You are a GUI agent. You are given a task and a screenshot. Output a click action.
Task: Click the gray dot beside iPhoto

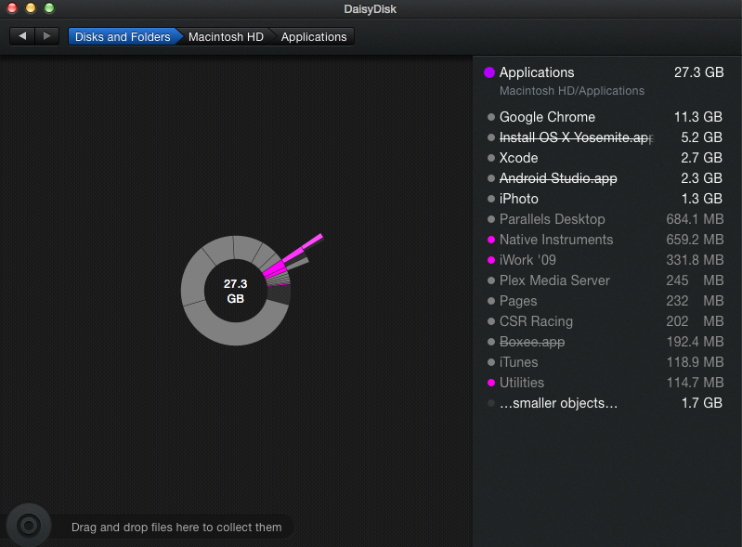click(491, 200)
